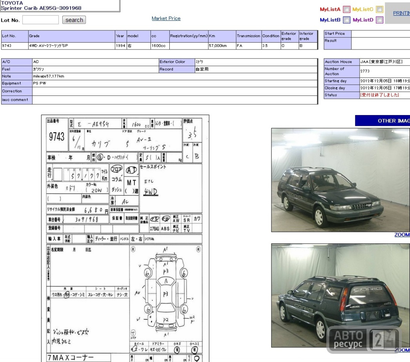Open the front view car photo
This screenshot has height=362, width=410.
340,180
